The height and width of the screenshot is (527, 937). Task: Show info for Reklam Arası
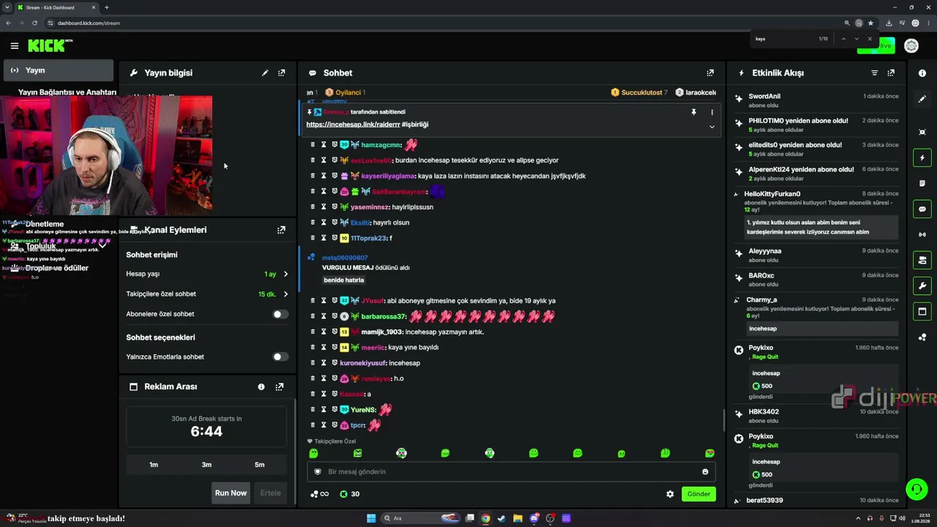click(261, 386)
